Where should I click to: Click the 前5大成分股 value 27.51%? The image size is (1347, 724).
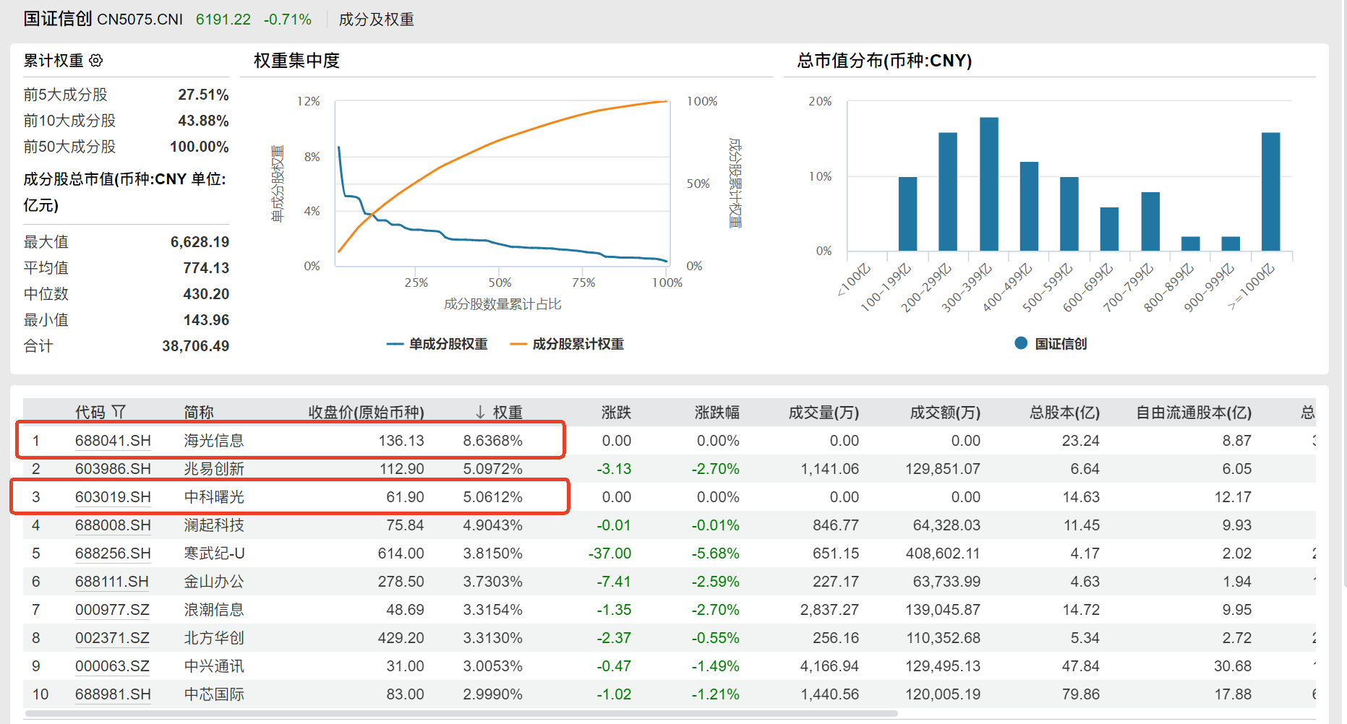(203, 95)
